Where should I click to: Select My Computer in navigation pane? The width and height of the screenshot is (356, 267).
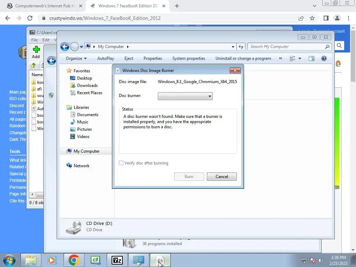coord(87,151)
